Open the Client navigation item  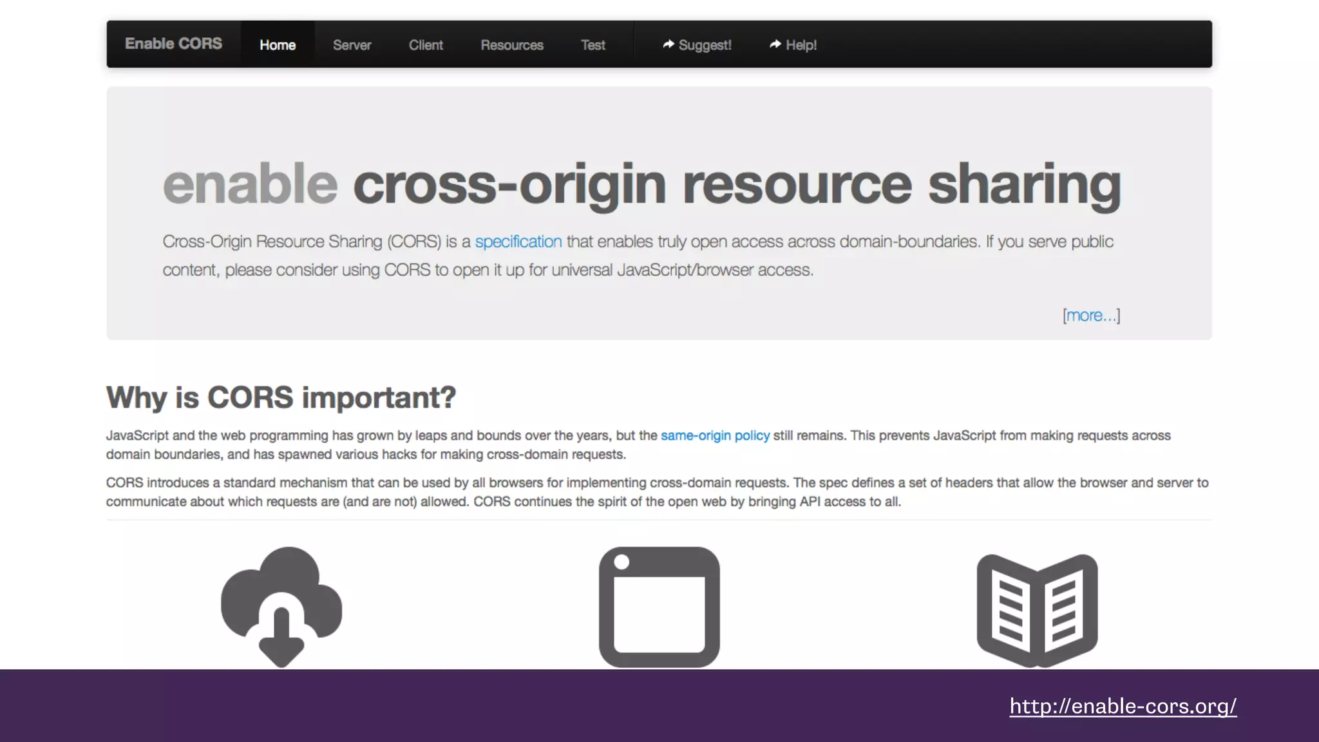tap(426, 45)
